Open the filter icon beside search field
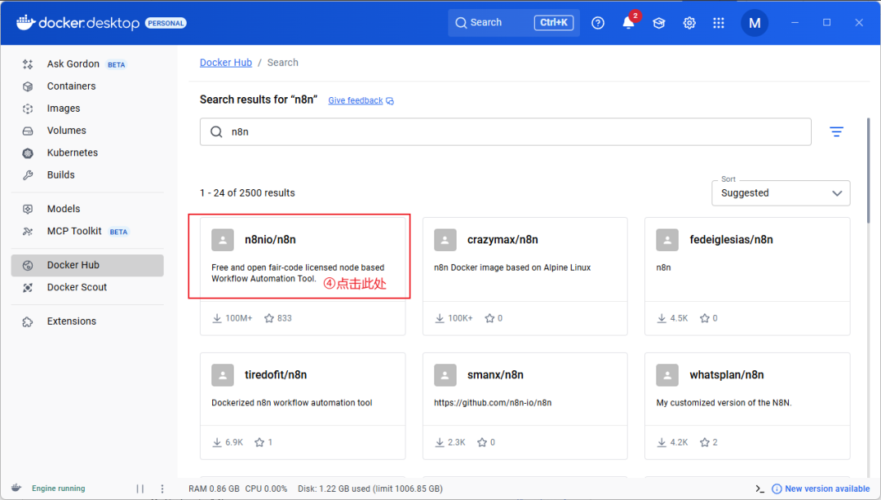 click(837, 132)
